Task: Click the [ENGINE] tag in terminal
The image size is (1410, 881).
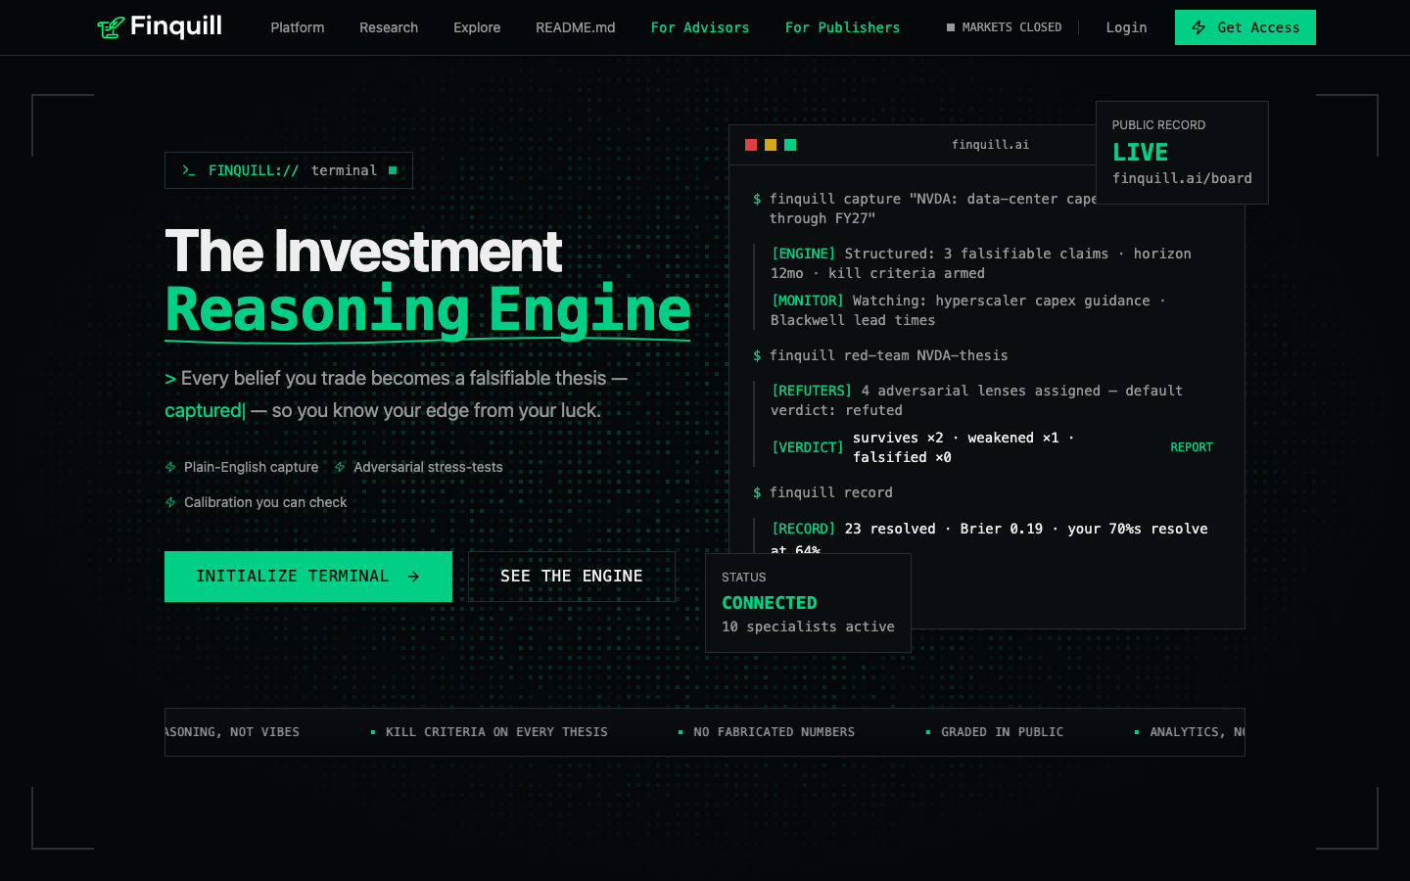Action: click(804, 254)
